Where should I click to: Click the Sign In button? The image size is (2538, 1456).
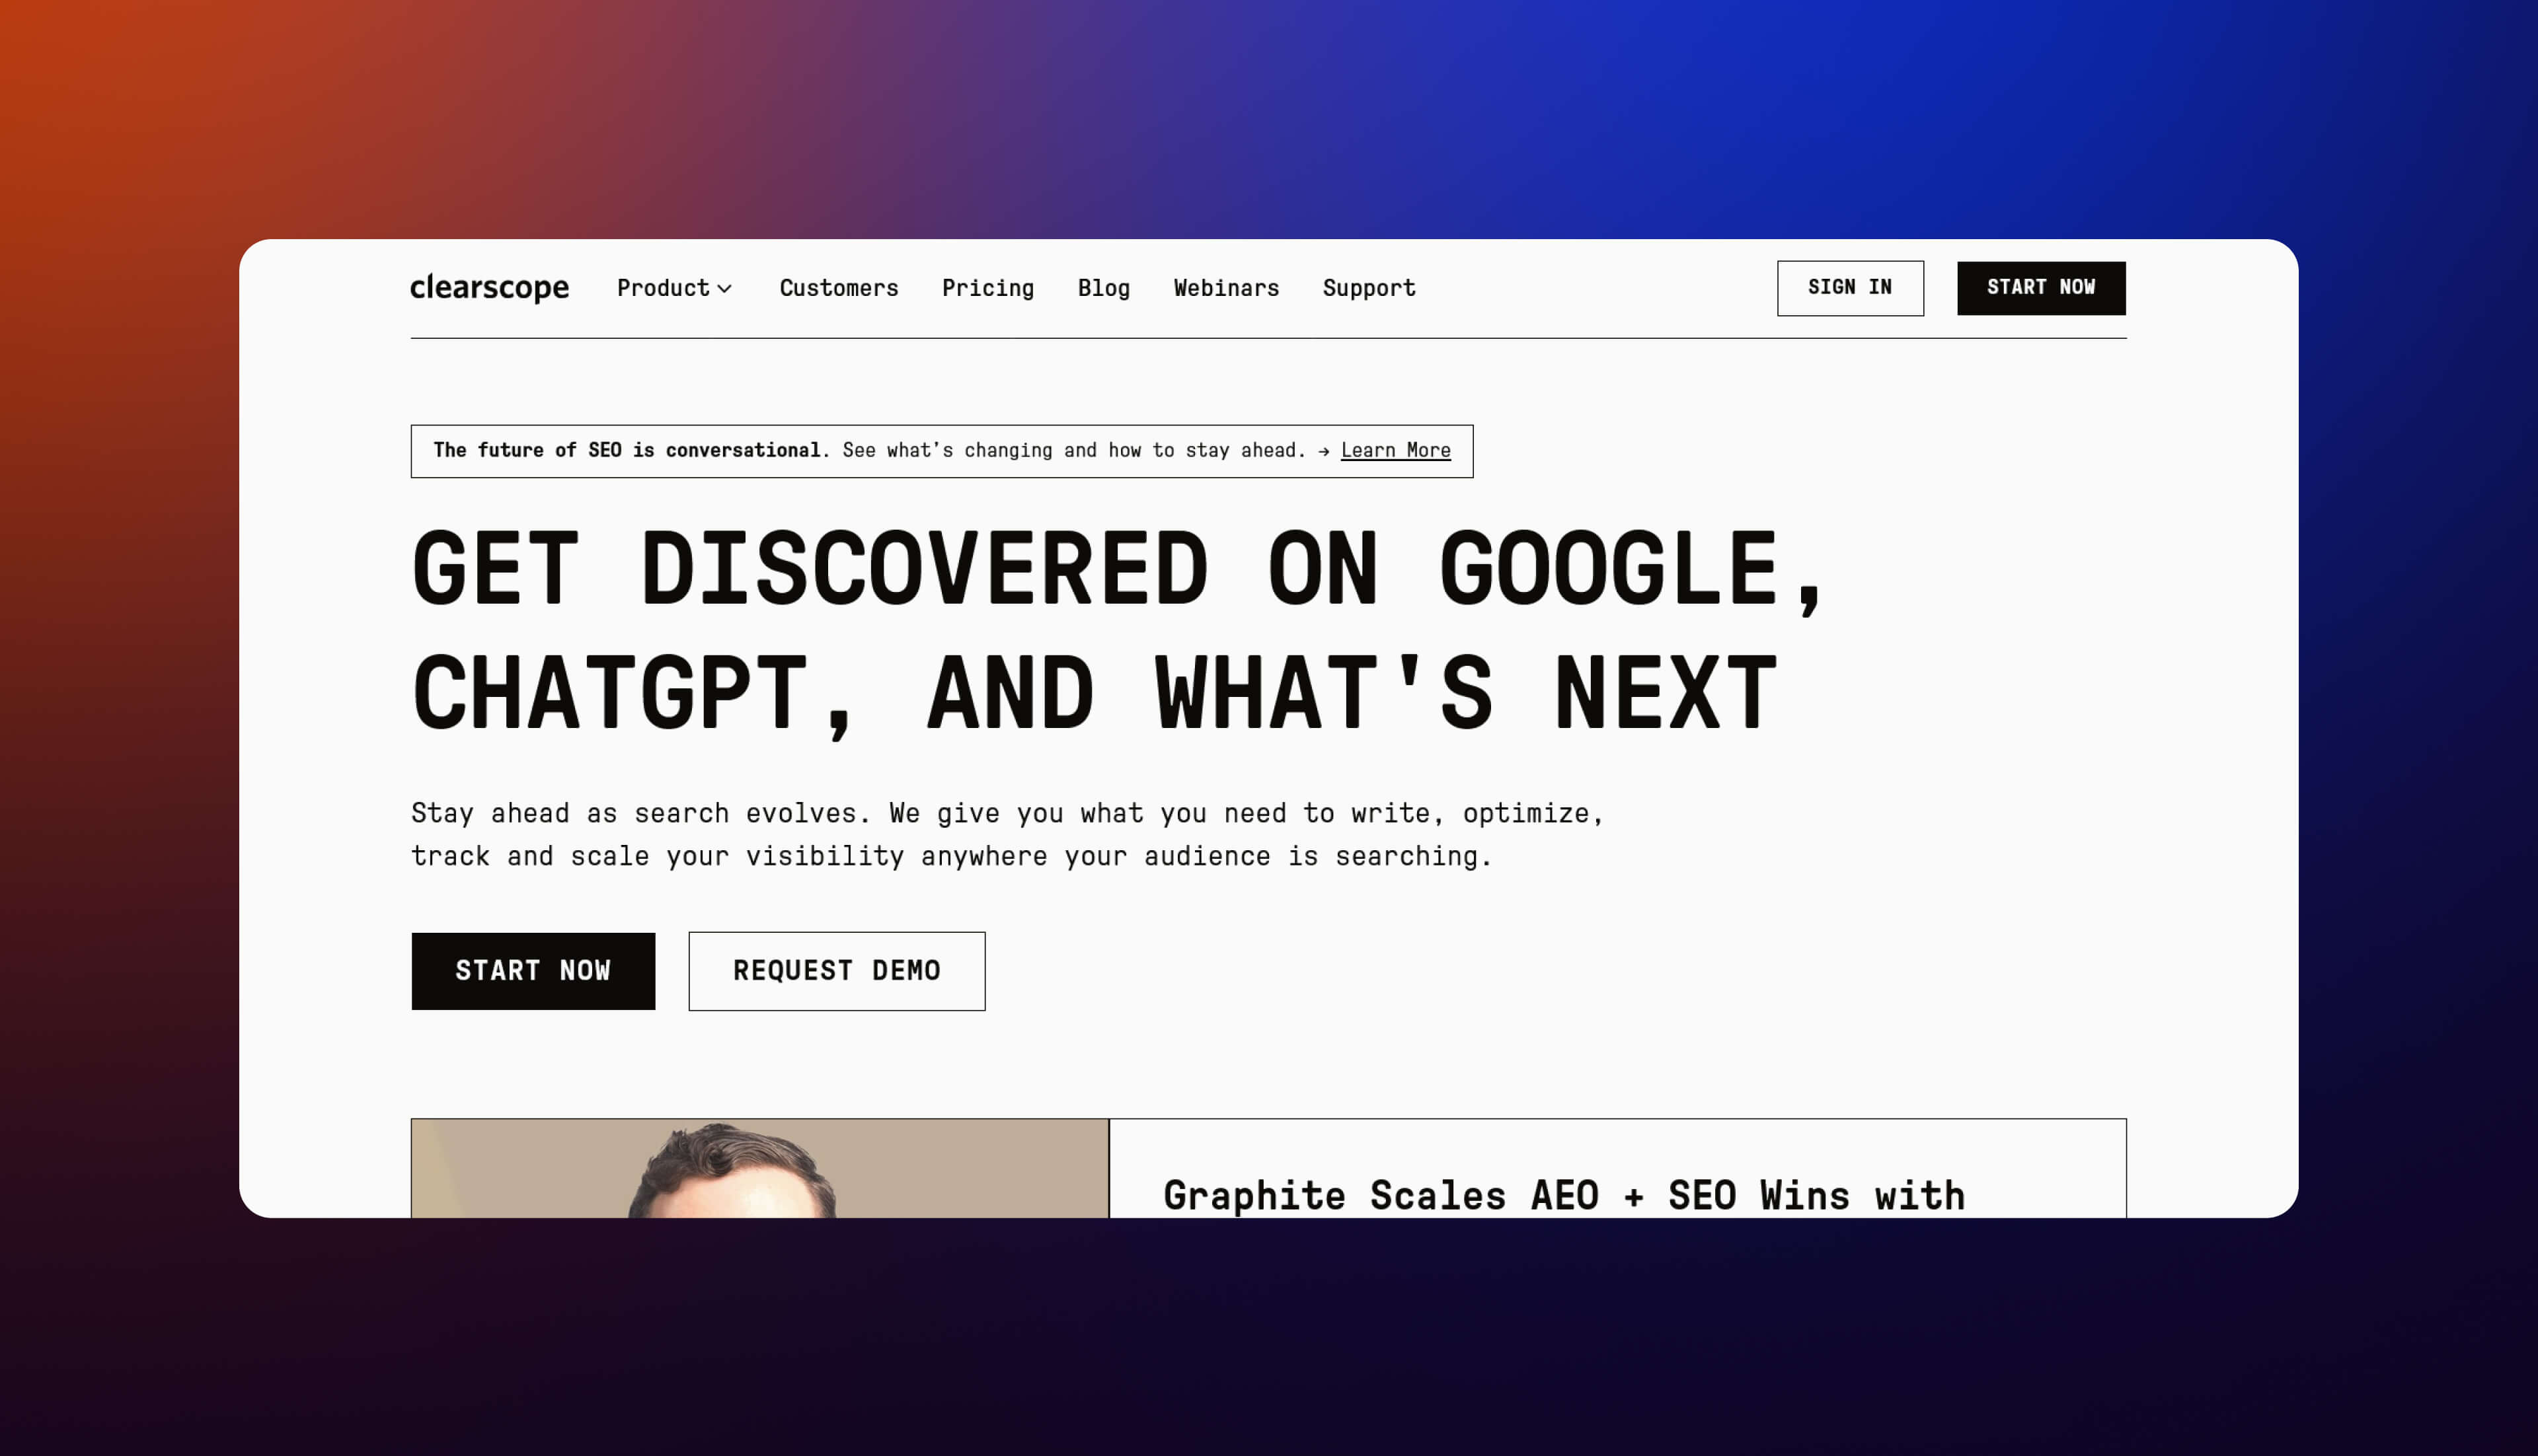[x=1850, y=287]
